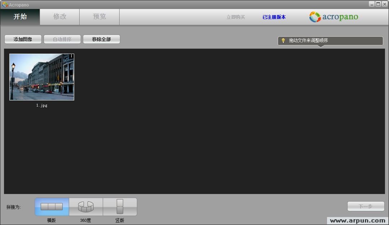This screenshot has height=225, width=389.
Task: Select the 开始 tab
Action: [x=20, y=17]
